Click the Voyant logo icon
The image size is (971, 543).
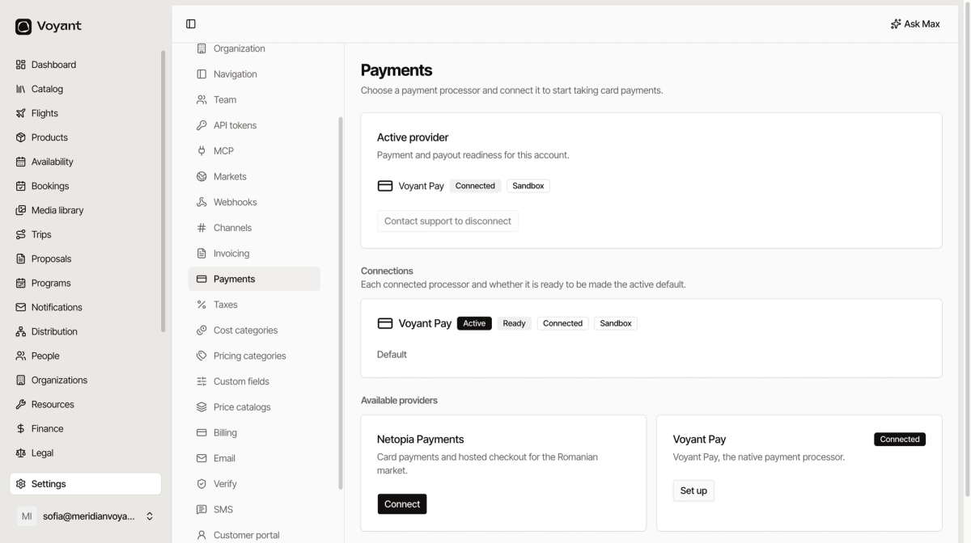[x=23, y=27]
